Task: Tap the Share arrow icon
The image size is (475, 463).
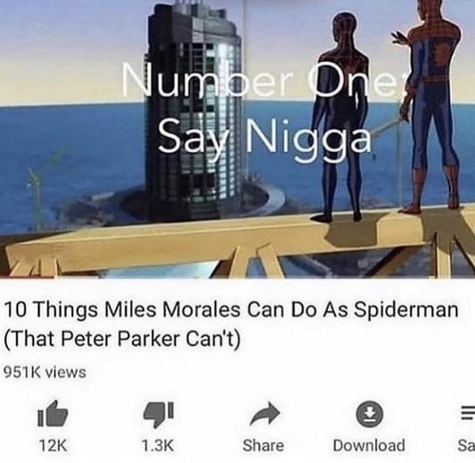Action: point(265,414)
